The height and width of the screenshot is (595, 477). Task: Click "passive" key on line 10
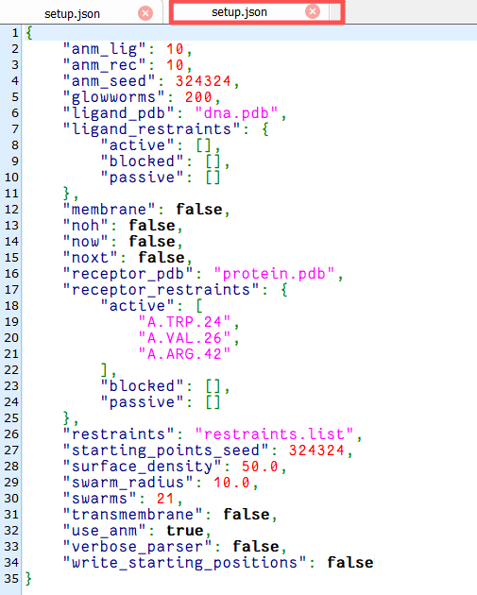pos(142,178)
